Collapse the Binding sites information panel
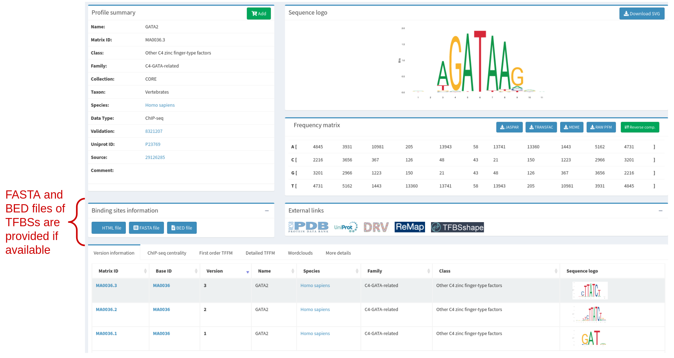The height and width of the screenshot is (358, 674). [x=267, y=211]
